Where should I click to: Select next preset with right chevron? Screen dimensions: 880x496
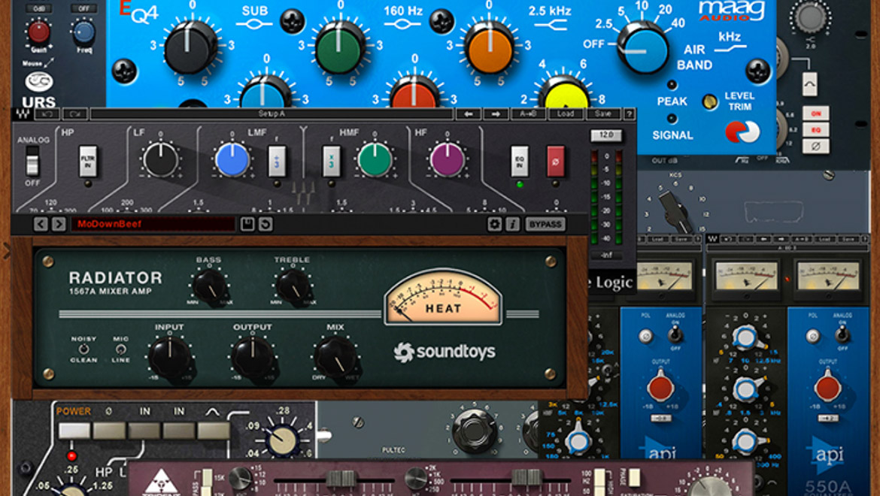(58, 224)
